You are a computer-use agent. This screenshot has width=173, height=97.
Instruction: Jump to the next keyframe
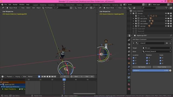pyautogui.click(x=52, y=77)
